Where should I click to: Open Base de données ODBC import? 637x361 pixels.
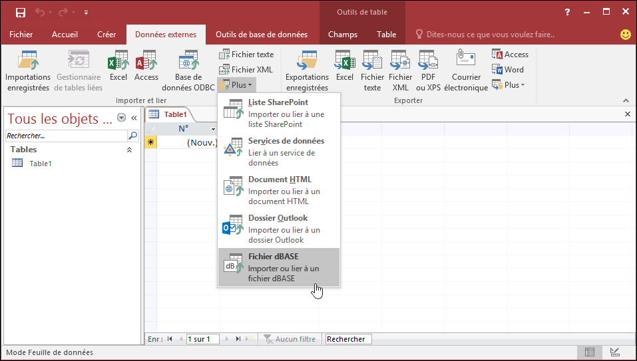188,71
